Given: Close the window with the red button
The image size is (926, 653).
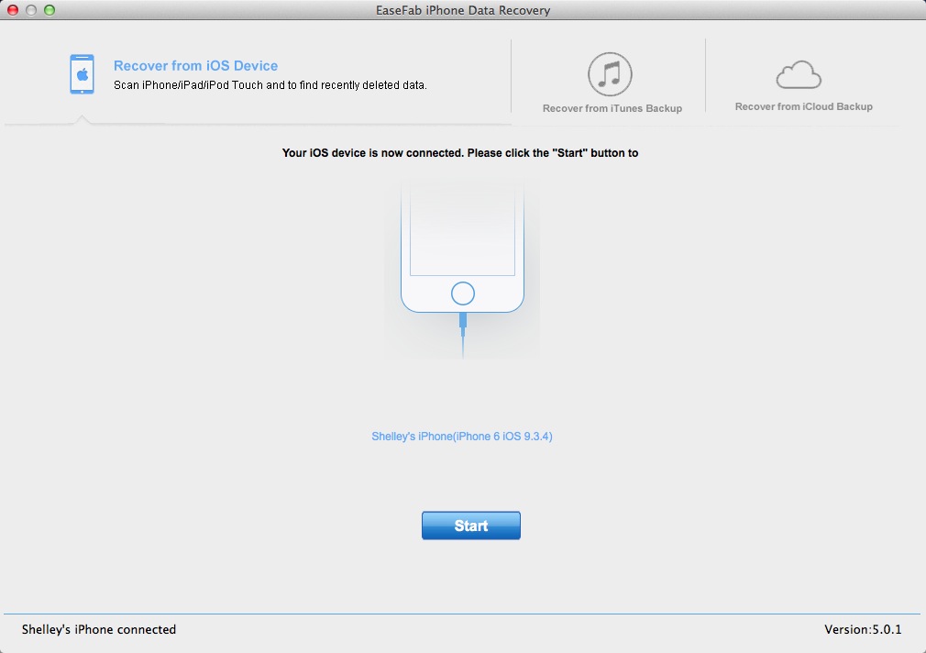Looking at the screenshot, I should pyautogui.click(x=13, y=10).
